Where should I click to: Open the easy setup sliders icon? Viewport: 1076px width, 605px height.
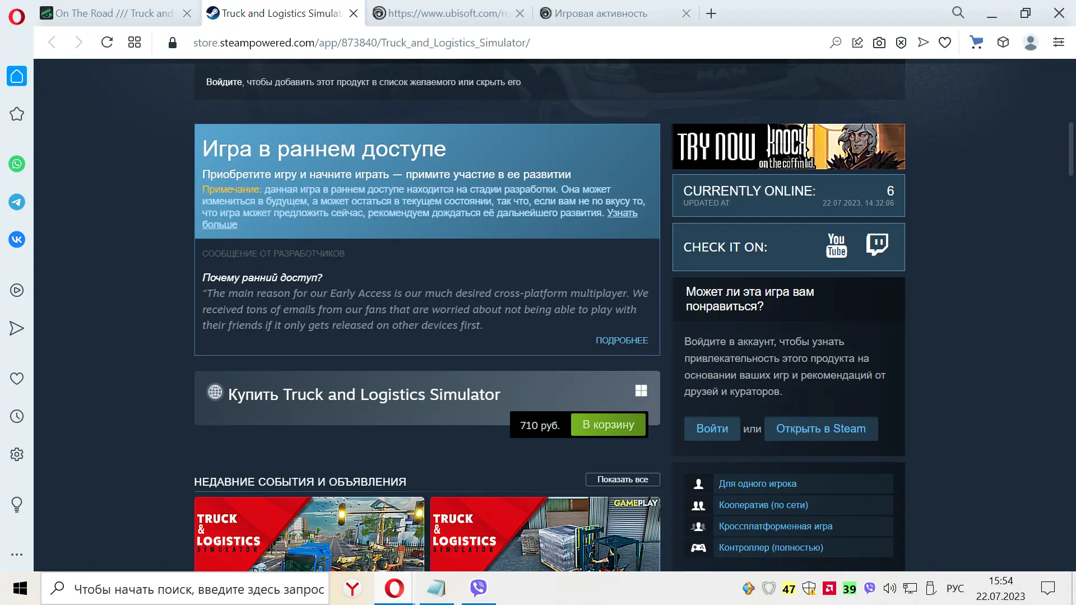[1059, 43]
